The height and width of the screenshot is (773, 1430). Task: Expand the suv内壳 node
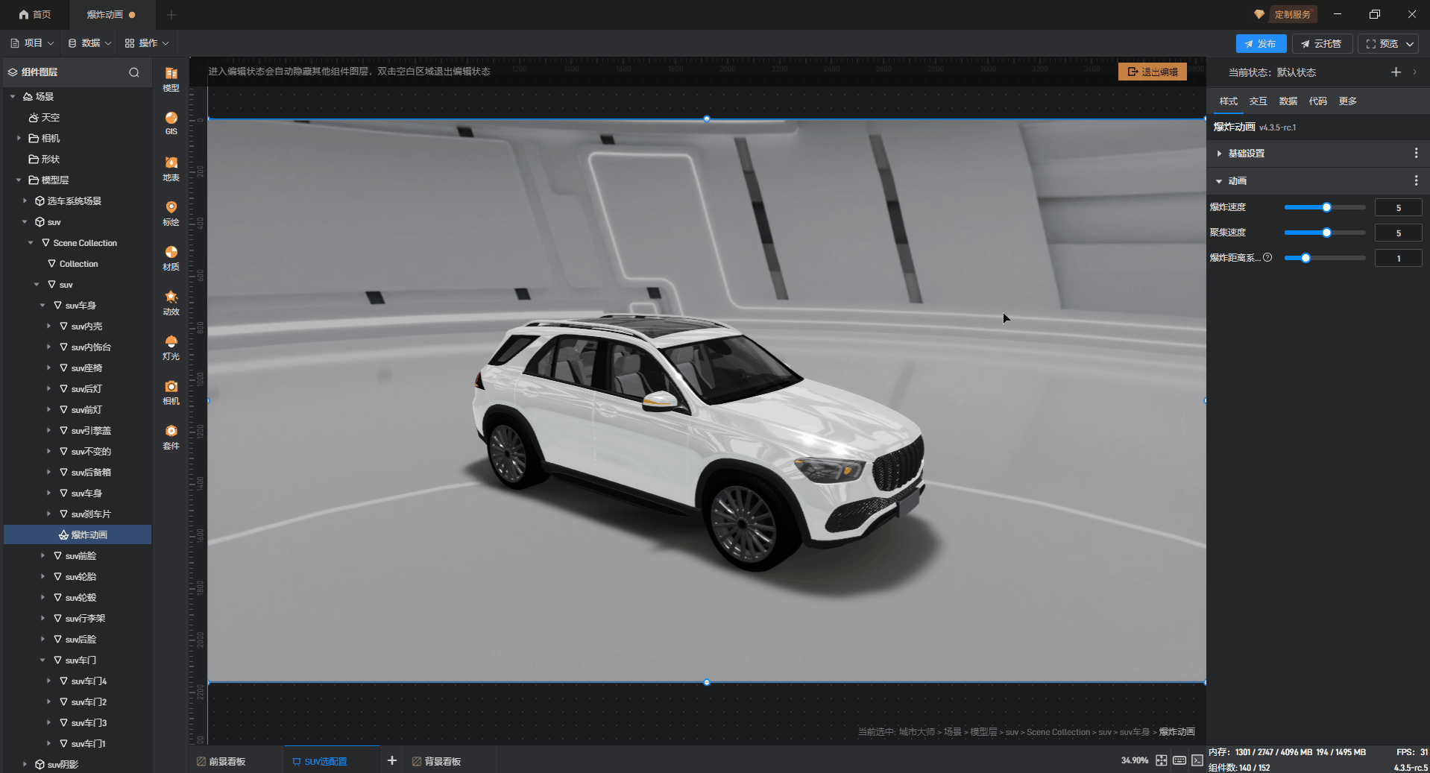tap(48, 326)
